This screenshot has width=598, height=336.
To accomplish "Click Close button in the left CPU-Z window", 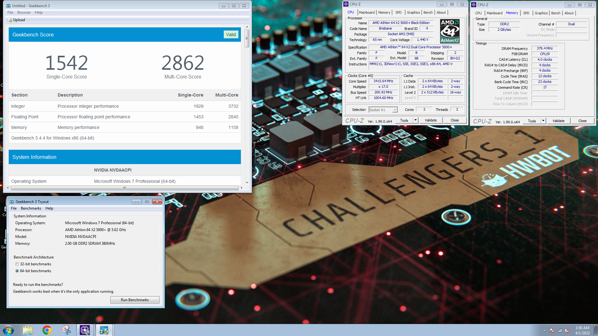I will tap(455, 120).
